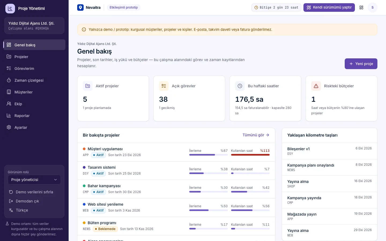Open Yıldız Dijital Ajans workspace selector
The width and height of the screenshot is (386, 241).
coord(34,26)
